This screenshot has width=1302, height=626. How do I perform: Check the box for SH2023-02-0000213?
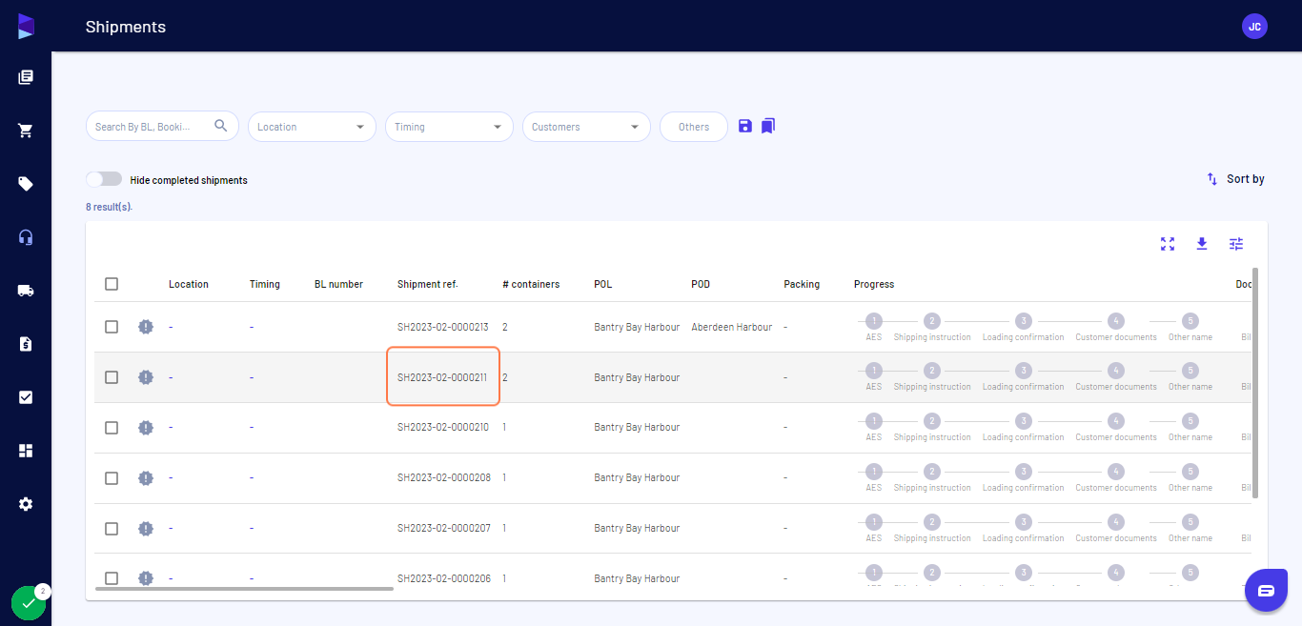tap(112, 327)
